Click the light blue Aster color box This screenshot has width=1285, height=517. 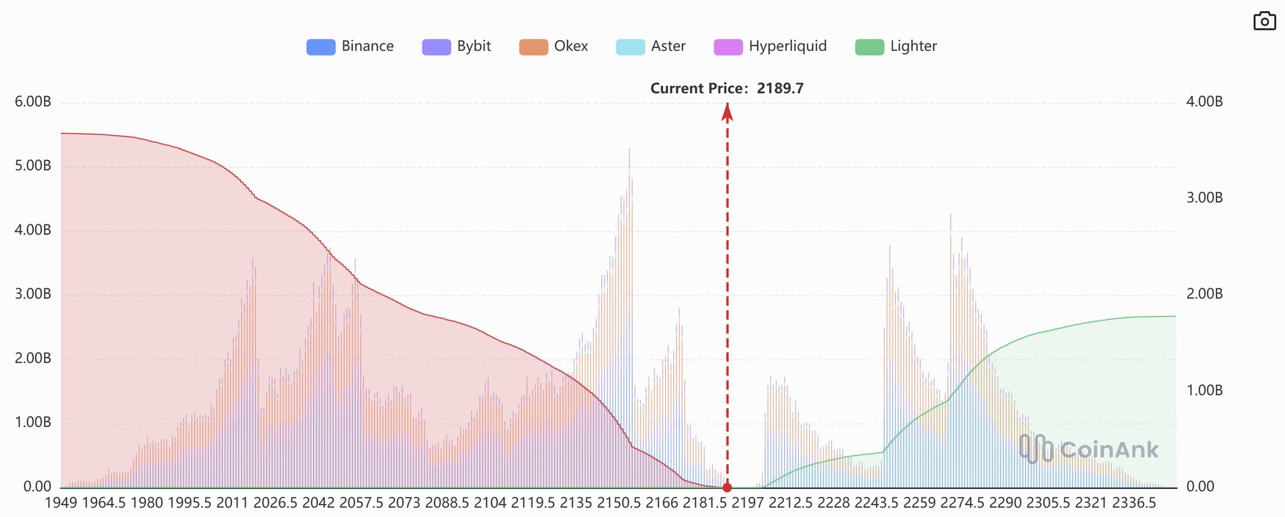coord(631,47)
